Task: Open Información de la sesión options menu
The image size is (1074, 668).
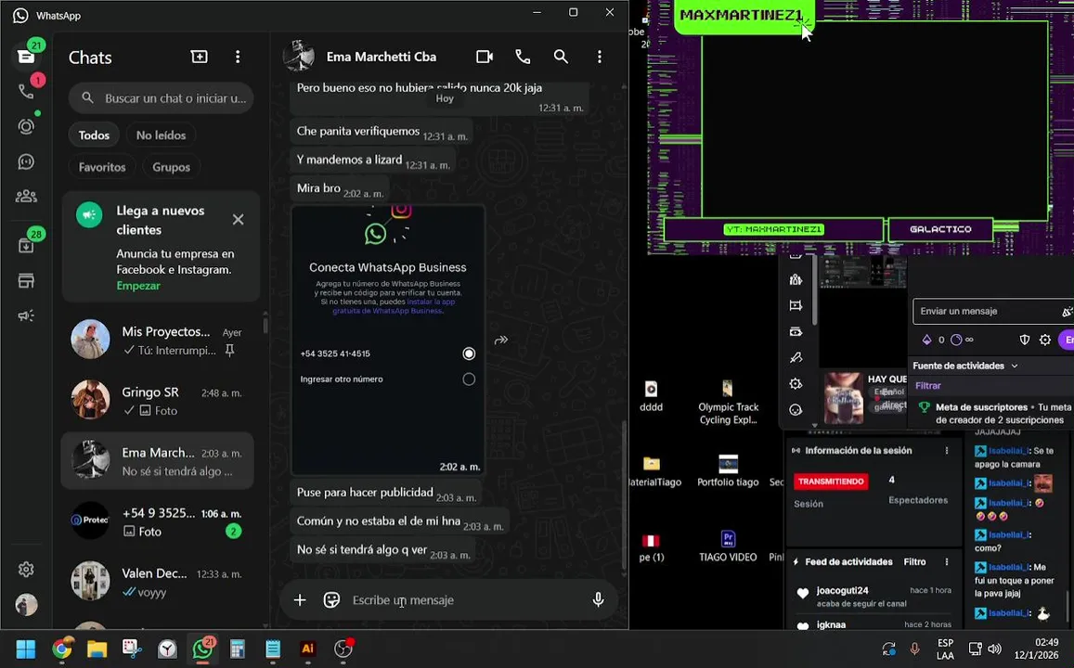Action: tap(947, 451)
